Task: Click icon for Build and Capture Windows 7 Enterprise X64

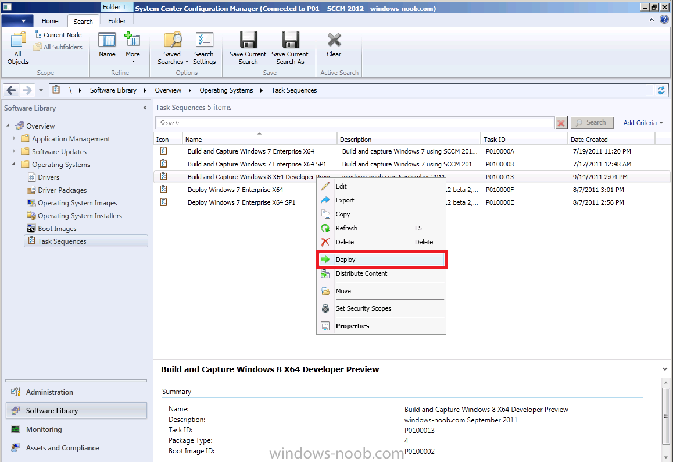Action: click(163, 151)
